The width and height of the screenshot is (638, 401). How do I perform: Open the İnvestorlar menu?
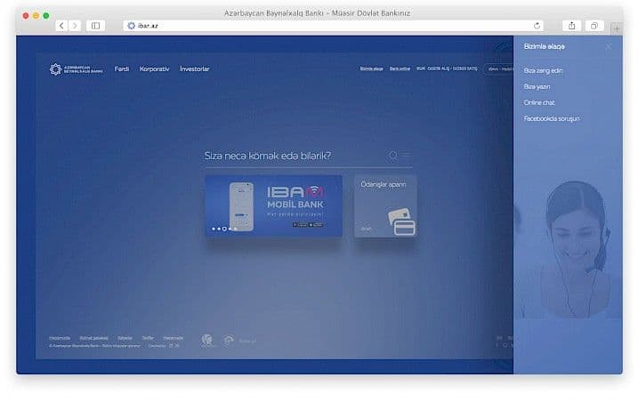point(195,69)
